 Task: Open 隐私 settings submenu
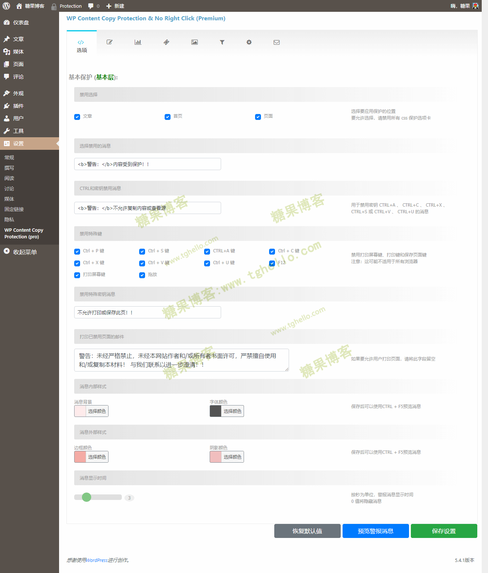point(9,220)
